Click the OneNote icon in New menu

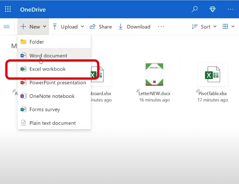coord(23,96)
